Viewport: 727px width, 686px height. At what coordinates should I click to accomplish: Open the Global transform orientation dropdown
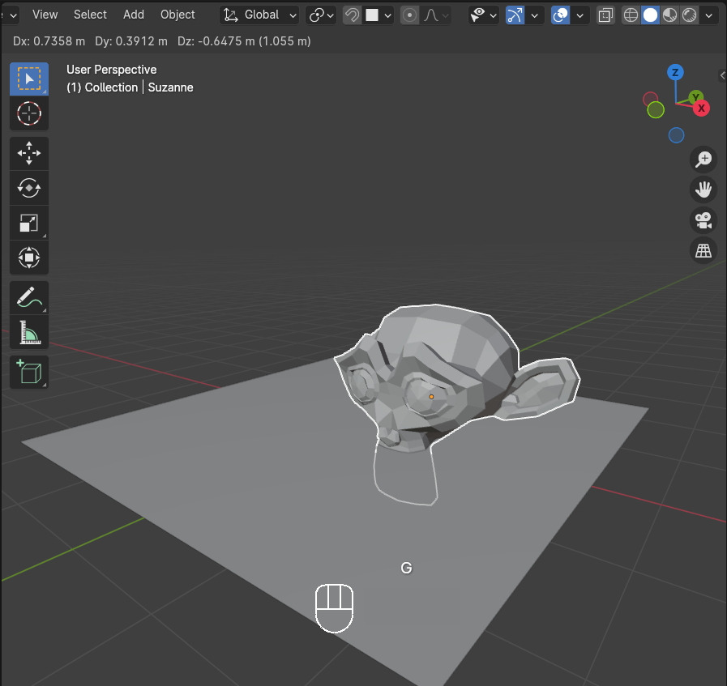click(x=259, y=15)
